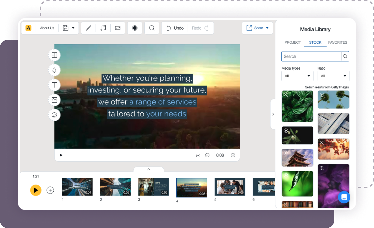The height and width of the screenshot is (228, 374).
Task: Open the image tool from the left sidebar
Action: (54, 100)
